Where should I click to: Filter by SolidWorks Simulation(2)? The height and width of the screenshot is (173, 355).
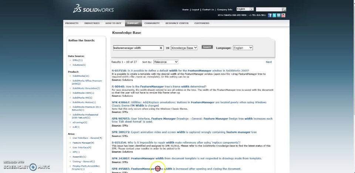tap(86, 88)
